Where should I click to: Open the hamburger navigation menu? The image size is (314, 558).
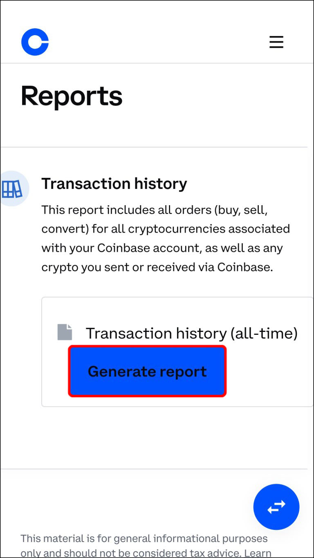276,42
